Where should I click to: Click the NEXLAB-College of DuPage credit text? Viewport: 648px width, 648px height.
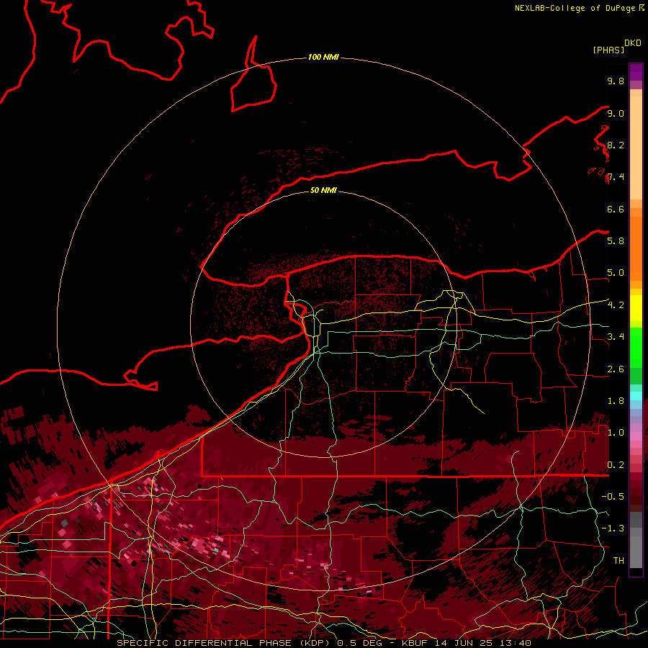(x=576, y=8)
